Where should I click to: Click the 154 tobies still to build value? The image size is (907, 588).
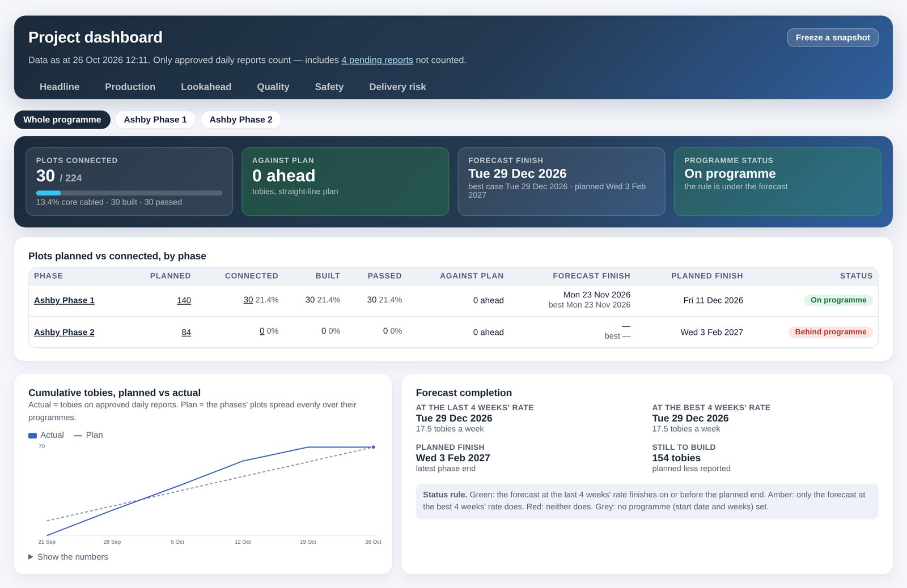pyautogui.click(x=676, y=458)
